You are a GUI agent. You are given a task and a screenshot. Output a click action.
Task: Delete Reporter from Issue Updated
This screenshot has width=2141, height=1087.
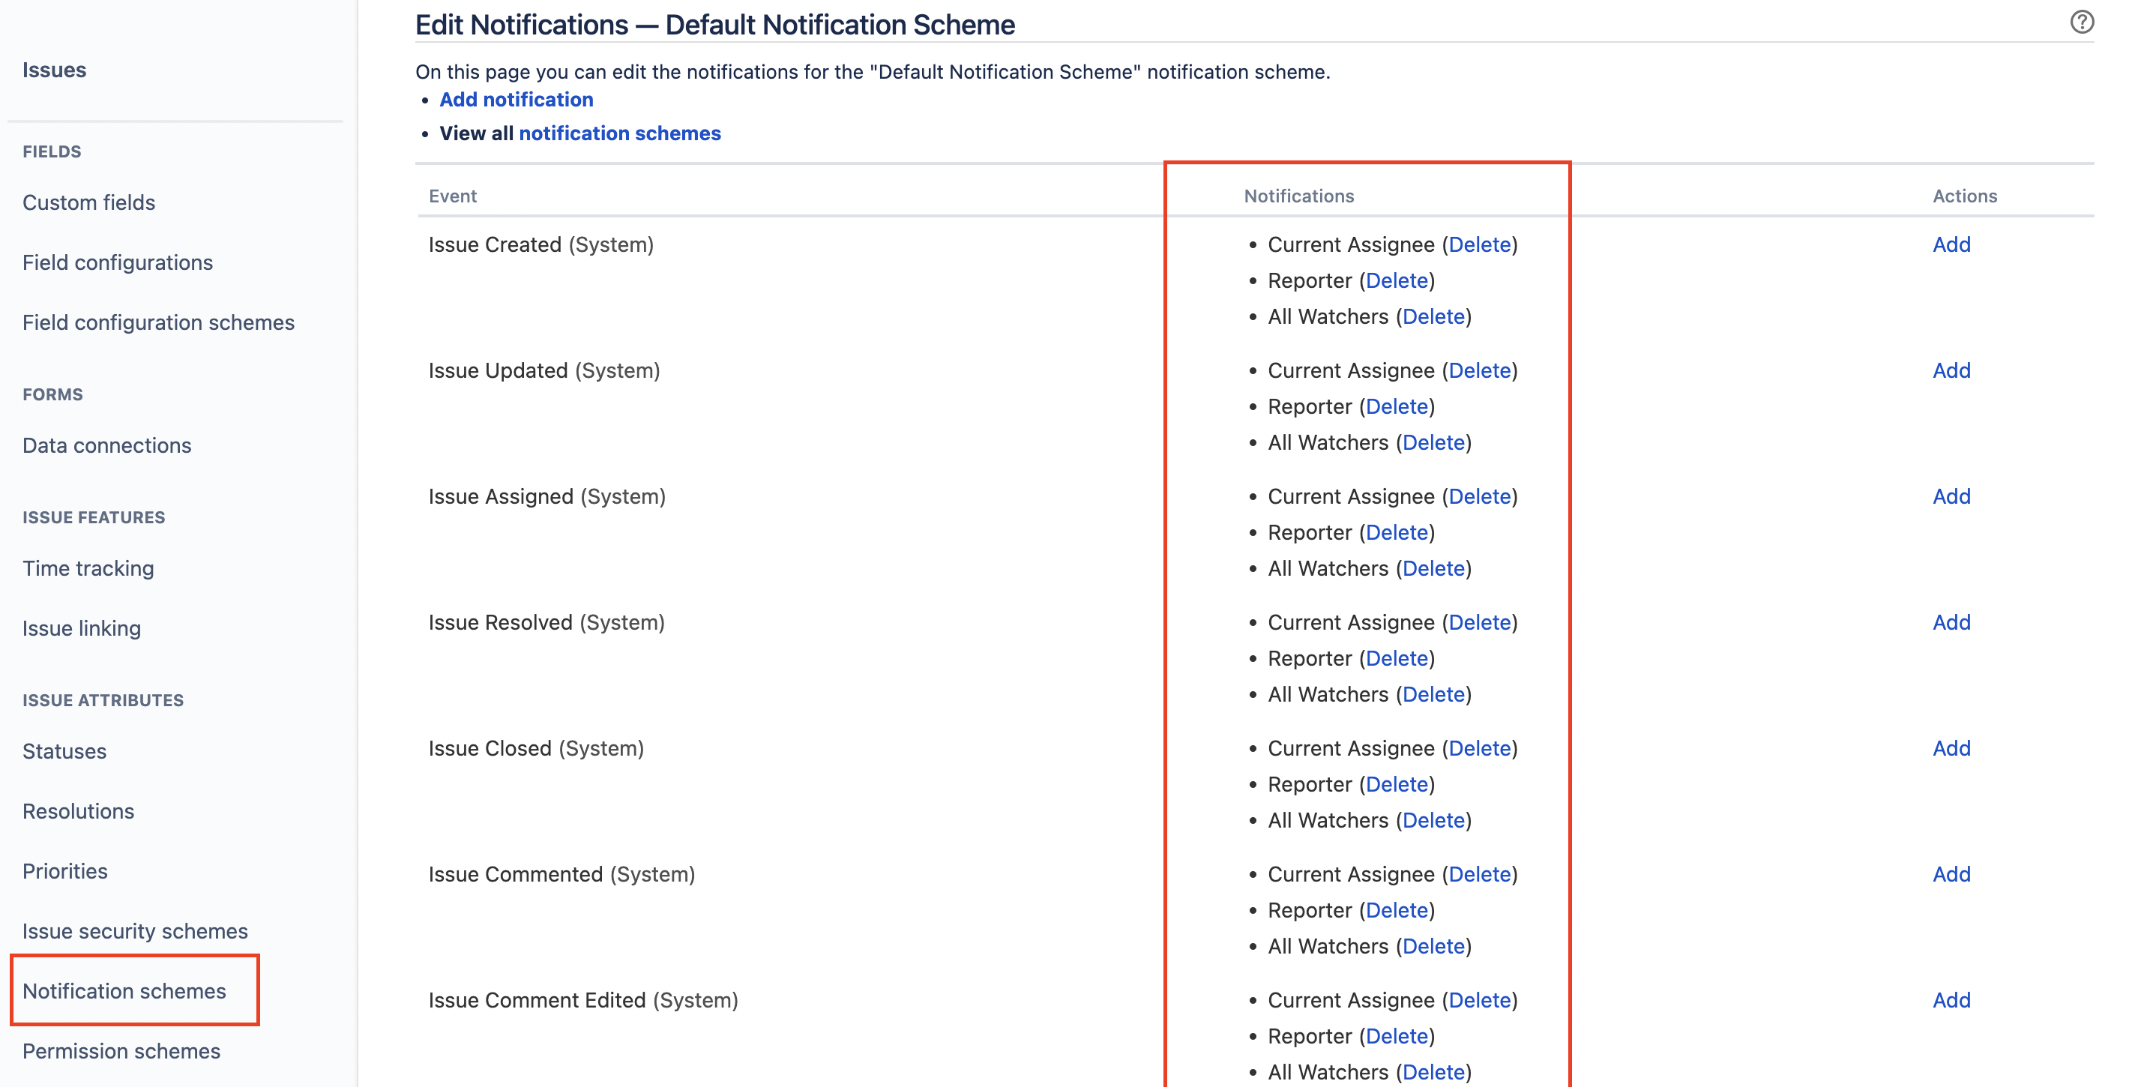click(x=1397, y=407)
